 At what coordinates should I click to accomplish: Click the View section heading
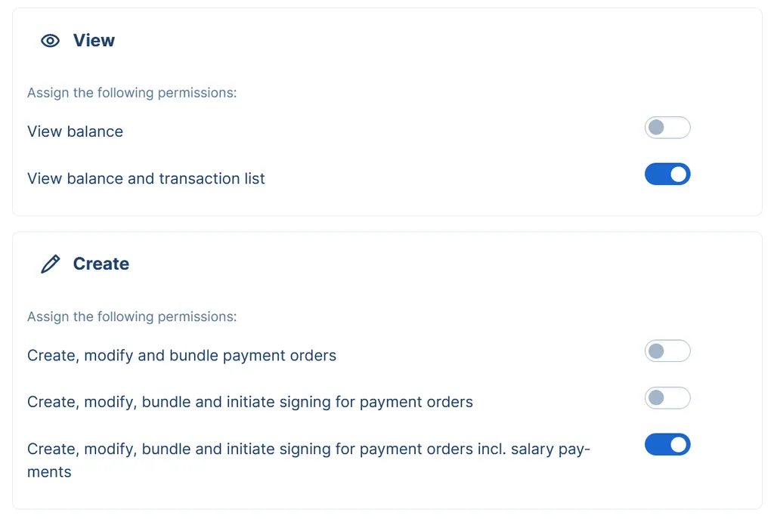pos(94,41)
